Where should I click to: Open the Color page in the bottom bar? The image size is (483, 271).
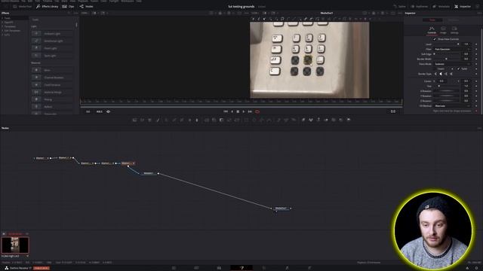pos(264,268)
